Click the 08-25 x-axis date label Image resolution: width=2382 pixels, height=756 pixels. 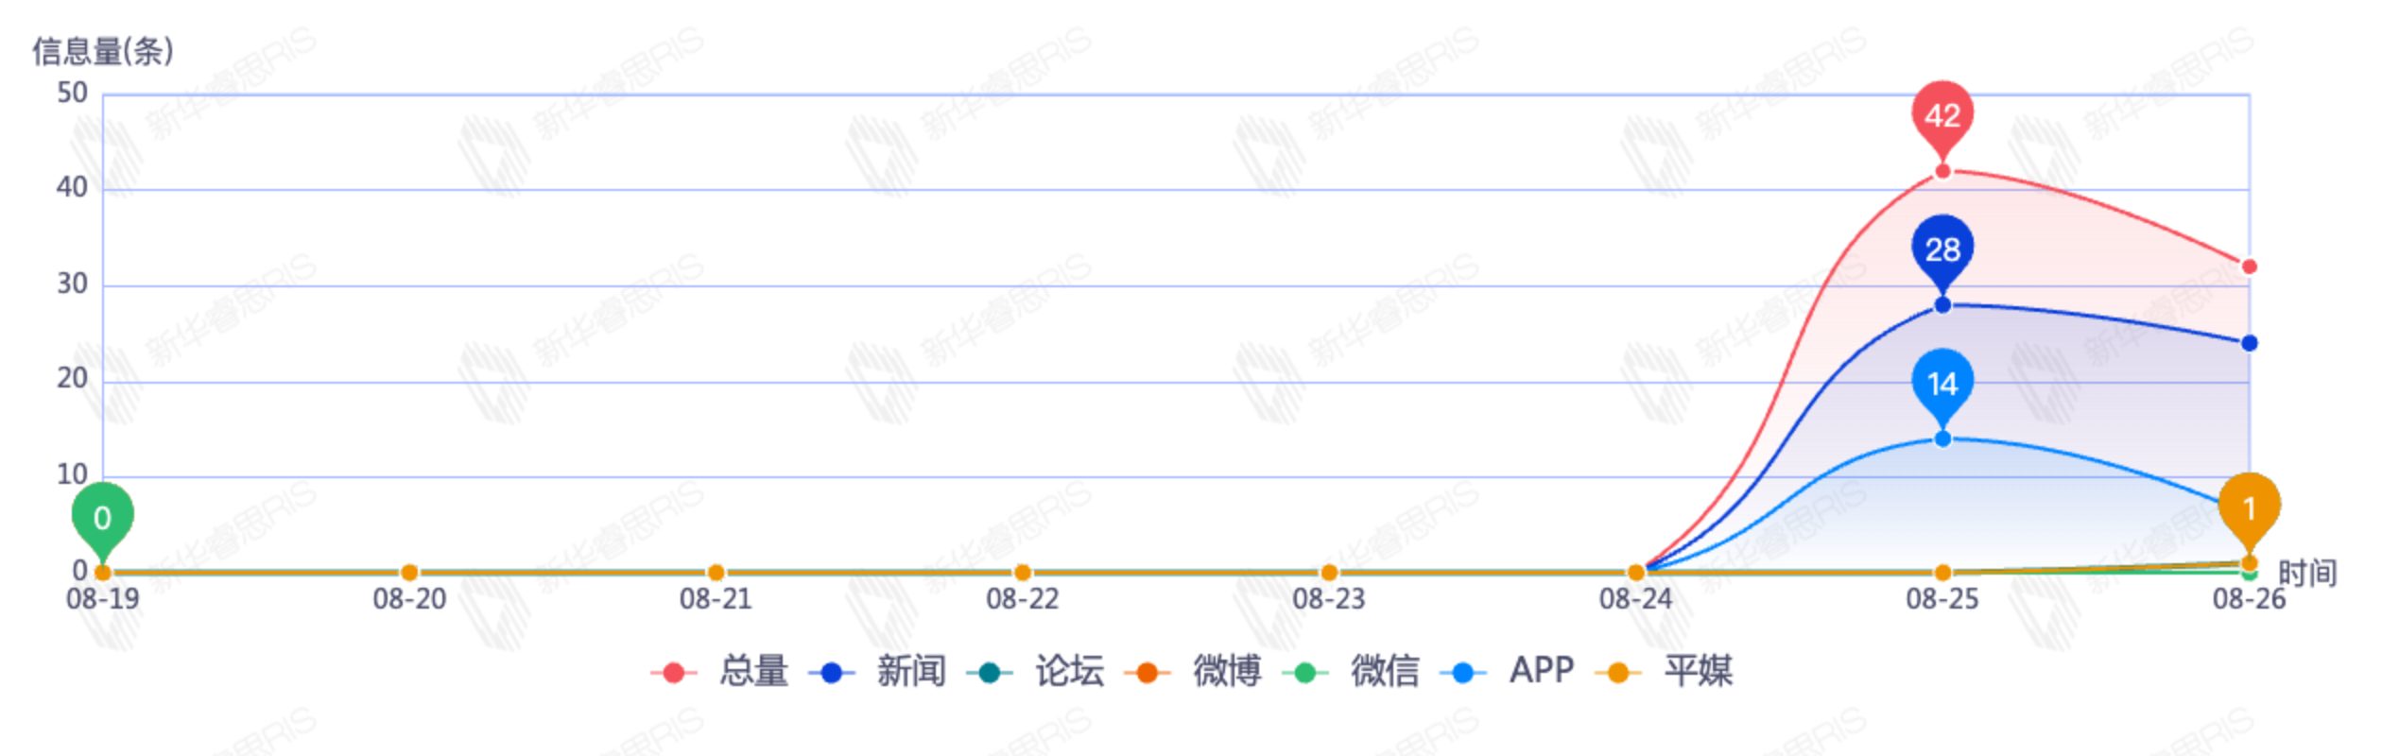pyautogui.click(x=1942, y=599)
